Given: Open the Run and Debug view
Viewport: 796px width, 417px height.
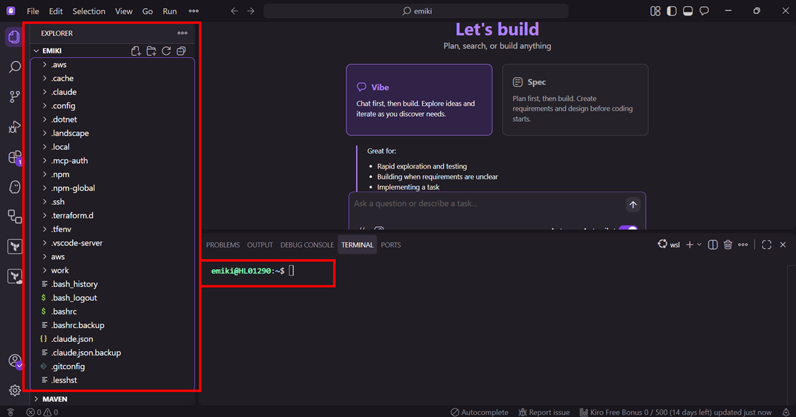Looking at the screenshot, I should (14, 127).
